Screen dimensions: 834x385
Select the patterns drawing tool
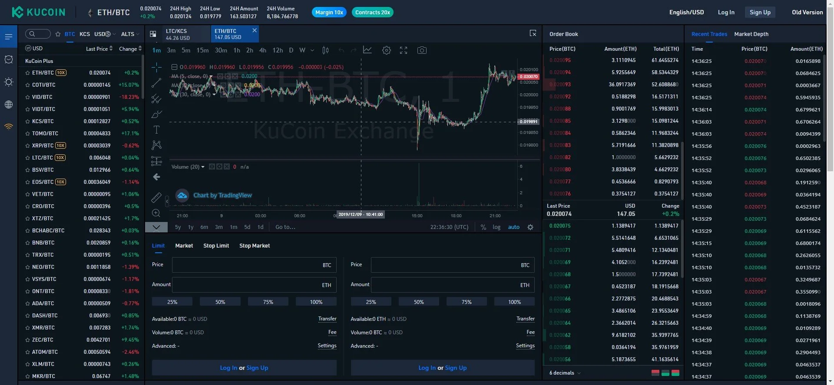click(x=156, y=145)
